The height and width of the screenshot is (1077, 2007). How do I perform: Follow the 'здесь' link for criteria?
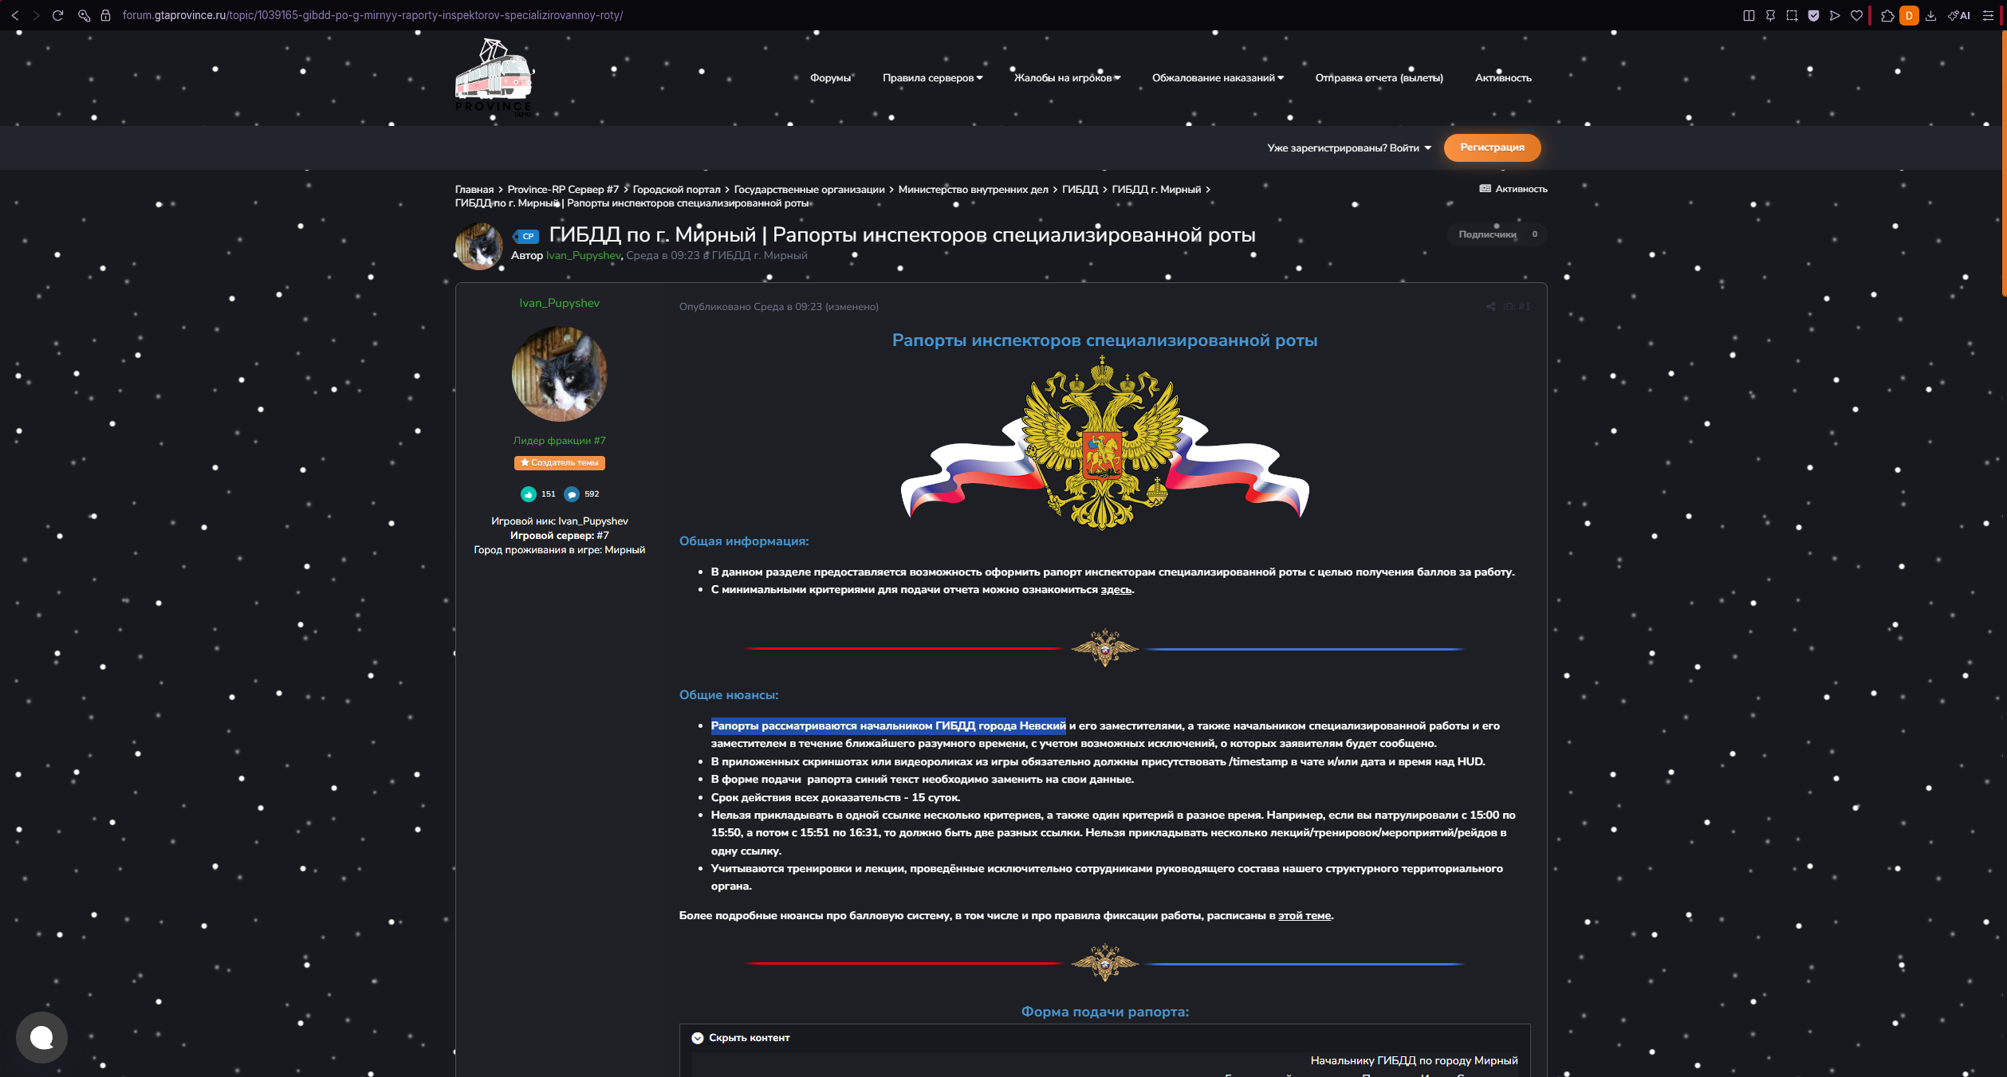(1116, 590)
